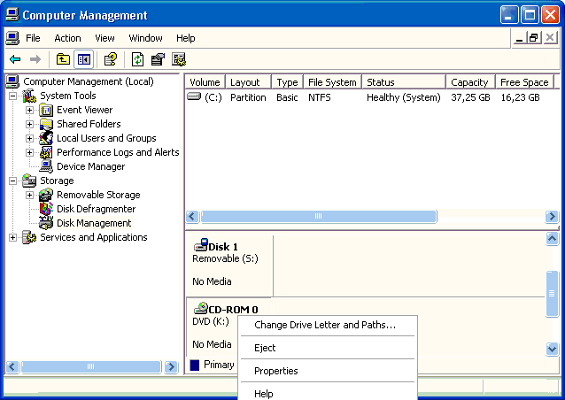Click the Computer Management icon in menu bar
This screenshot has width=565, height=400.
(x=12, y=38)
